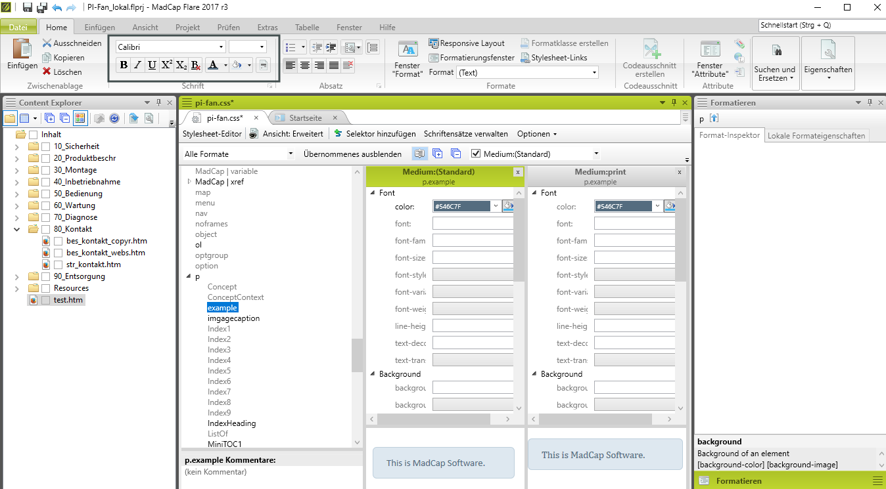Expand the 10_Sicherheit folder
Screen dimensions: 886x489
(17, 146)
